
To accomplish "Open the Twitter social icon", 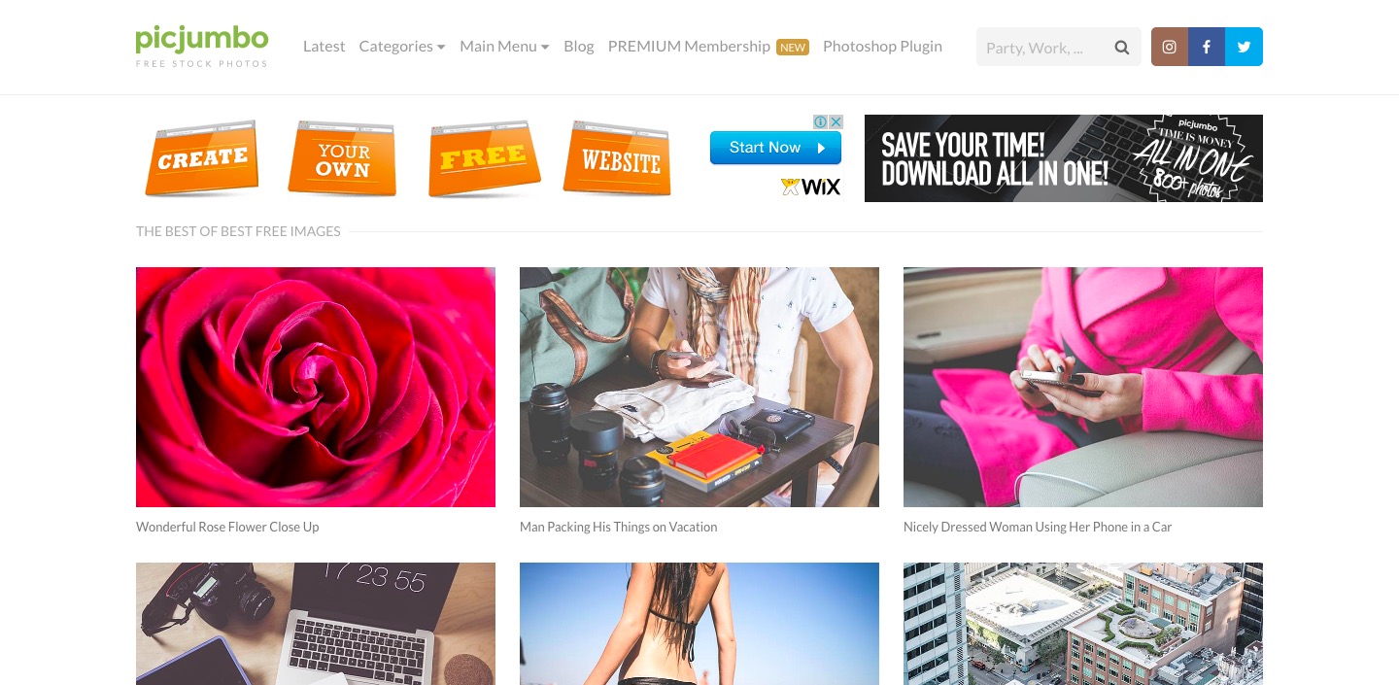I will [x=1244, y=47].
